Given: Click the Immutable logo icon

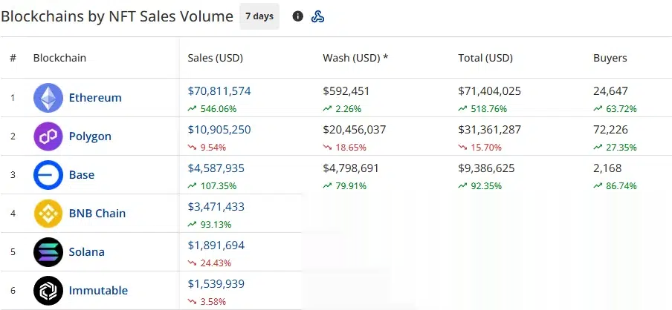Looking at the screenshot, I should [48, 290].
